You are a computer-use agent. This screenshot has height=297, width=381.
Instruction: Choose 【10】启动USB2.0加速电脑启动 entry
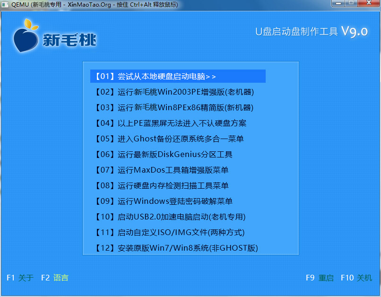point(170,217)
